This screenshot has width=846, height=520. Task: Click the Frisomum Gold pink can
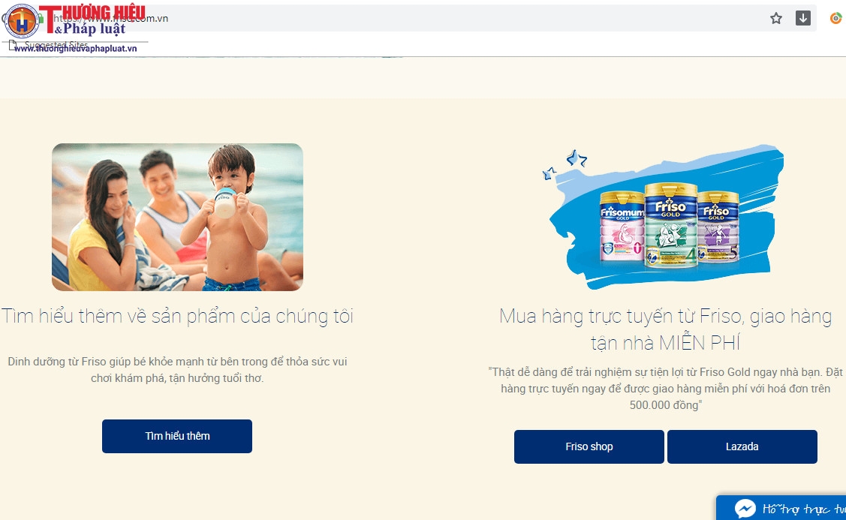pyautogui.click(x=622, y=226)
